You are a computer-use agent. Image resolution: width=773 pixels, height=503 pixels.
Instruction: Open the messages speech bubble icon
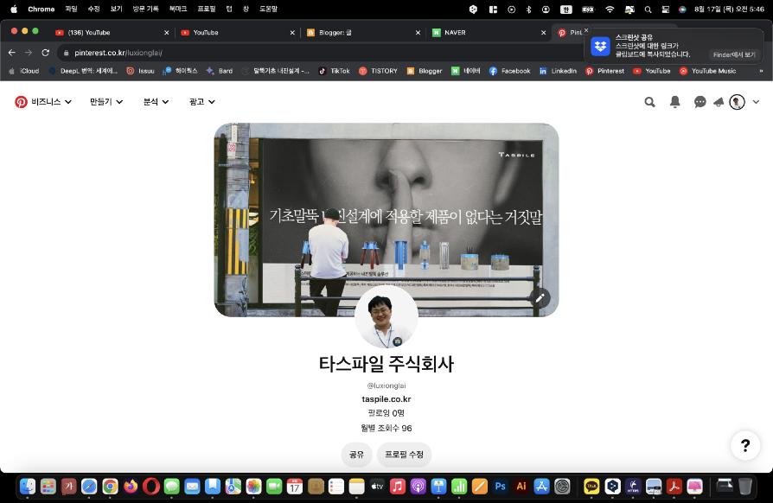pyautogui.click(x=700, y=102)
